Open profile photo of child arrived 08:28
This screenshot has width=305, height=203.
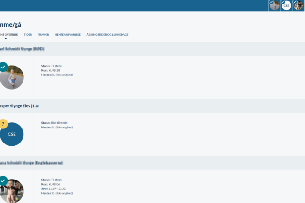12,78
